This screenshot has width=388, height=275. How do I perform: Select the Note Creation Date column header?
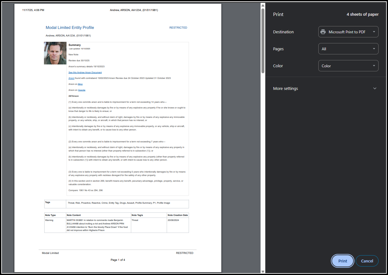pyautogui.click(x=178, y=215)
